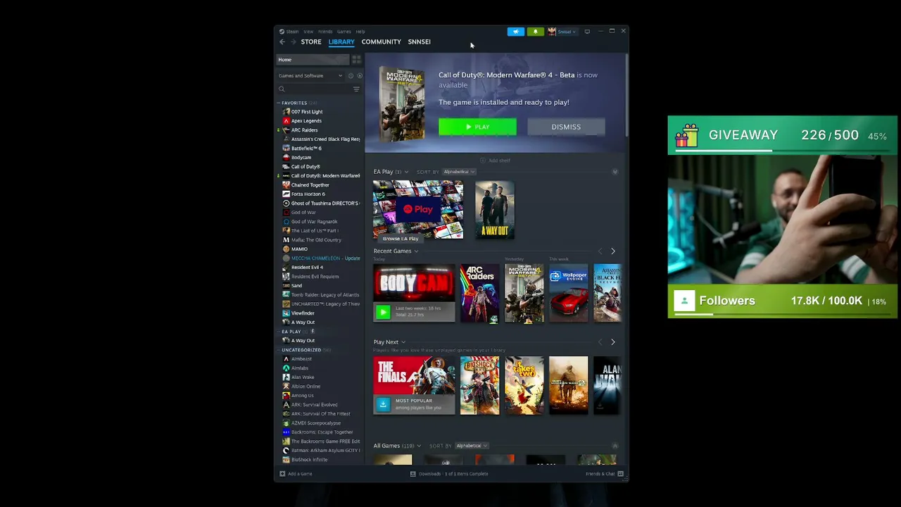Launch Bodycam with green play square

point(383,312)
